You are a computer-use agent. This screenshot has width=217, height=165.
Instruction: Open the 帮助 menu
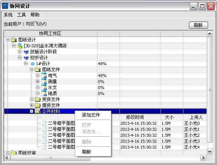click(x=35, y=15)
